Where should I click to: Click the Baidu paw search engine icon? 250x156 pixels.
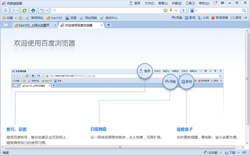pyautogui.click(x=192, y=10)
